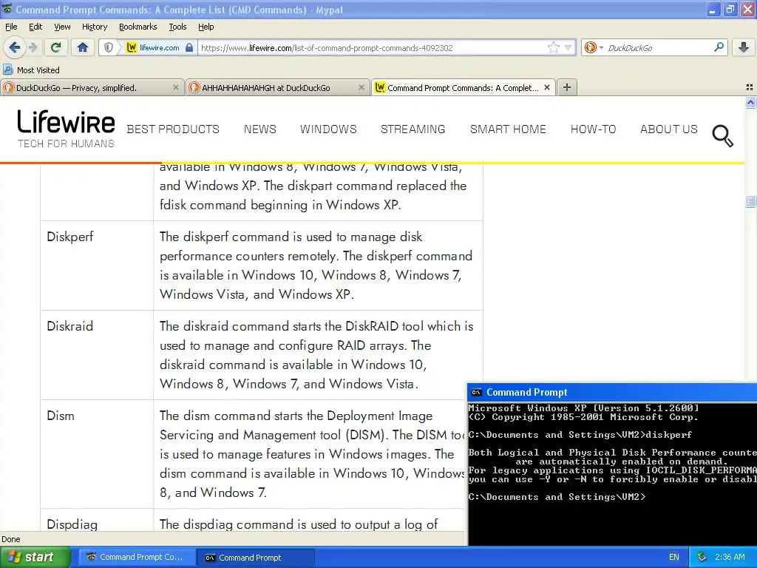The width and height of the screenshot is (757, 568).
Task: Open the browser Home page
Action: click(83, 47)
